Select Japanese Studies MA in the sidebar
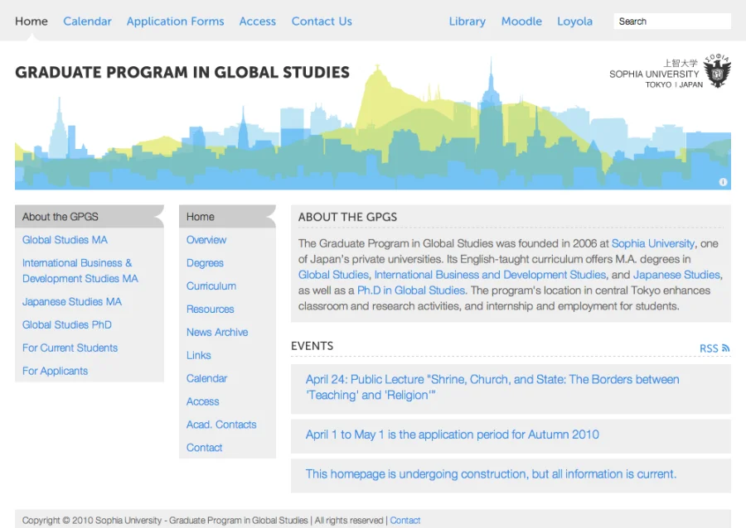Image resolution: width=746 pixels, height=528 pixels. [x=72, y=302]
